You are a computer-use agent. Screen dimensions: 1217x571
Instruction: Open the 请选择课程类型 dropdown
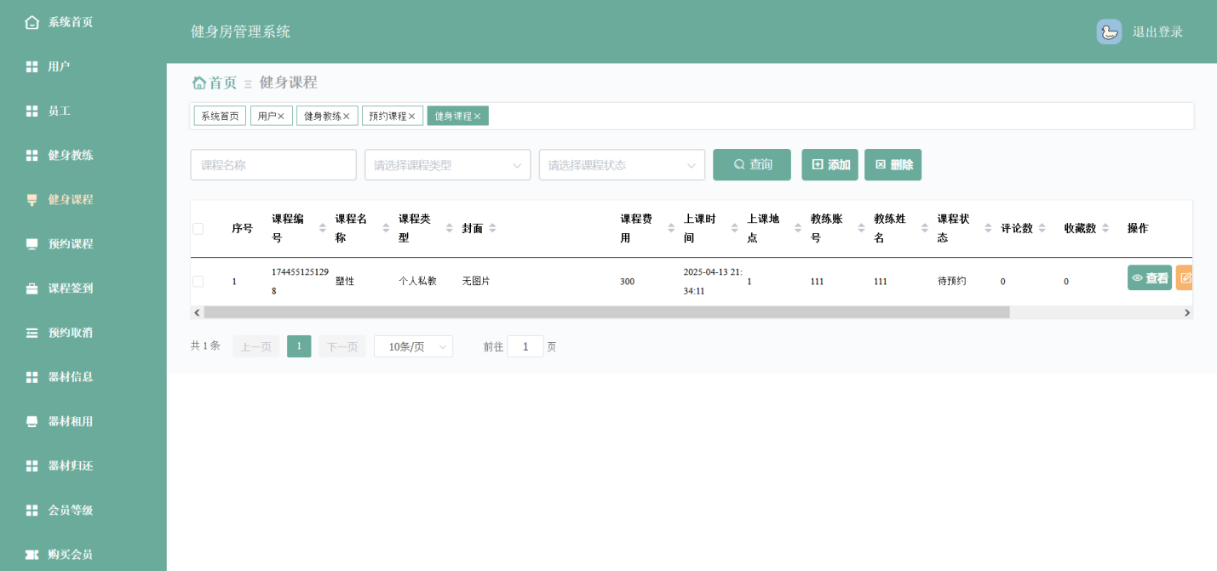[447, 165]
